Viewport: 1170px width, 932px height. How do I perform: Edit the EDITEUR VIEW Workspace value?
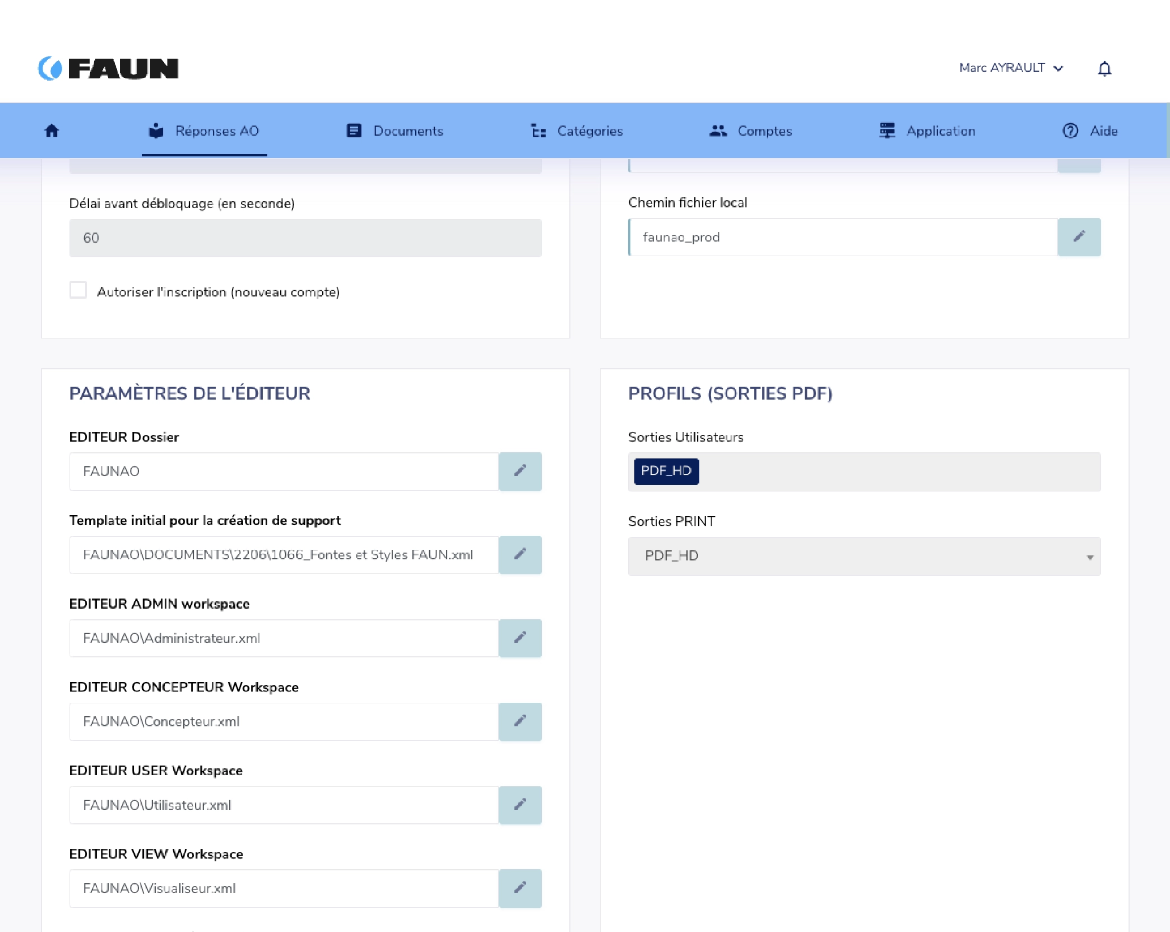click(x=519, y=888)
